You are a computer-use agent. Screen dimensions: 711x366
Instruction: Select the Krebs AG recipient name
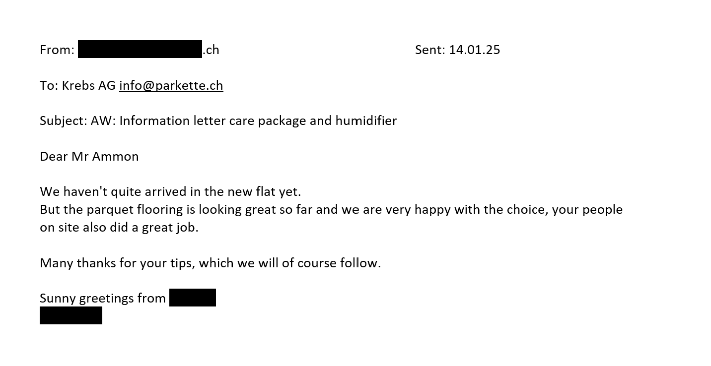coord(89,85)
